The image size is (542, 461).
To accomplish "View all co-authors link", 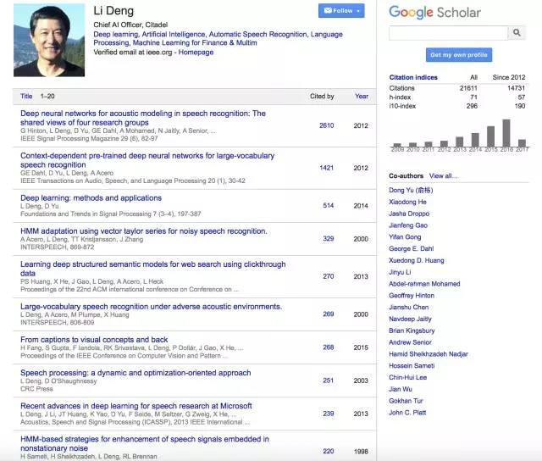I will (443, 176).
